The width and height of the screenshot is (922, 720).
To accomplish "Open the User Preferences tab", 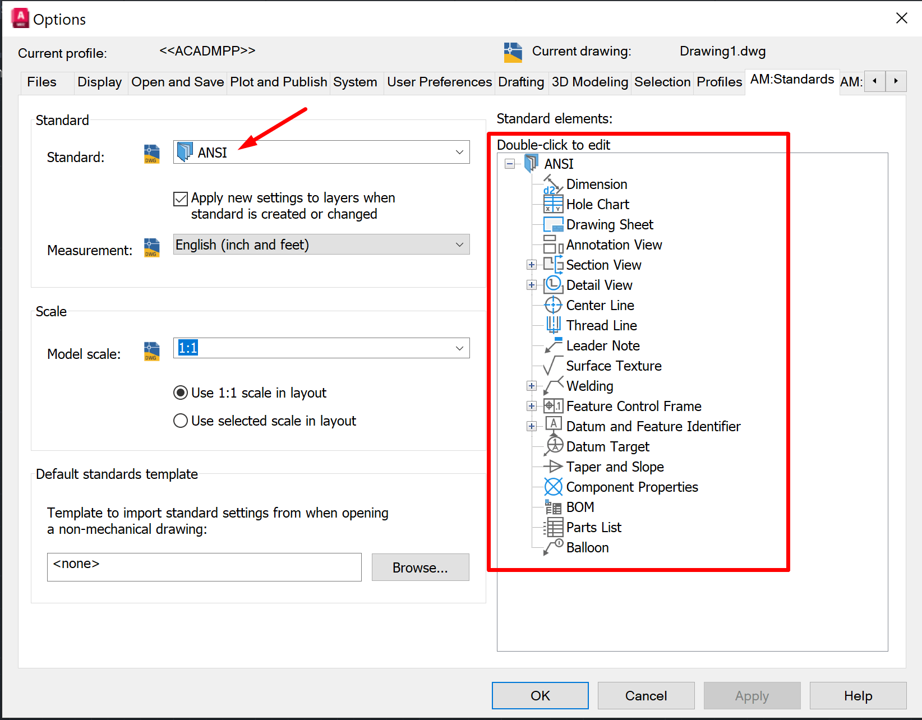I will [439, 82].
